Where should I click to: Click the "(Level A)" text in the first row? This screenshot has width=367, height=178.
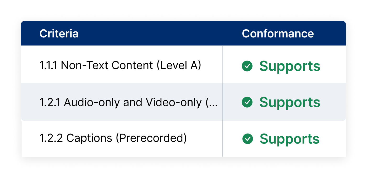(x=179, y=66)
